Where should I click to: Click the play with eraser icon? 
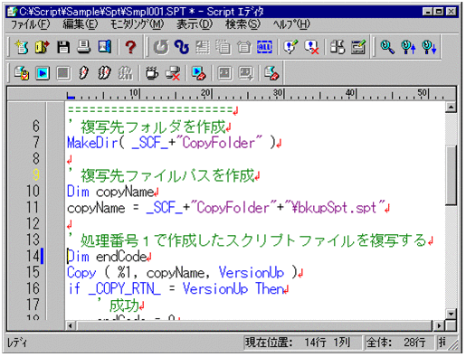[x=198, y=73]
